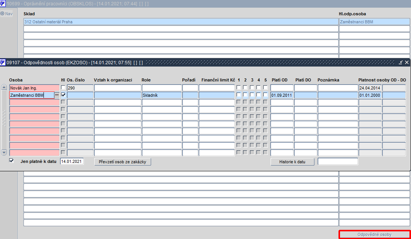Click the Odpovědné osoby button

pos(375,234)
